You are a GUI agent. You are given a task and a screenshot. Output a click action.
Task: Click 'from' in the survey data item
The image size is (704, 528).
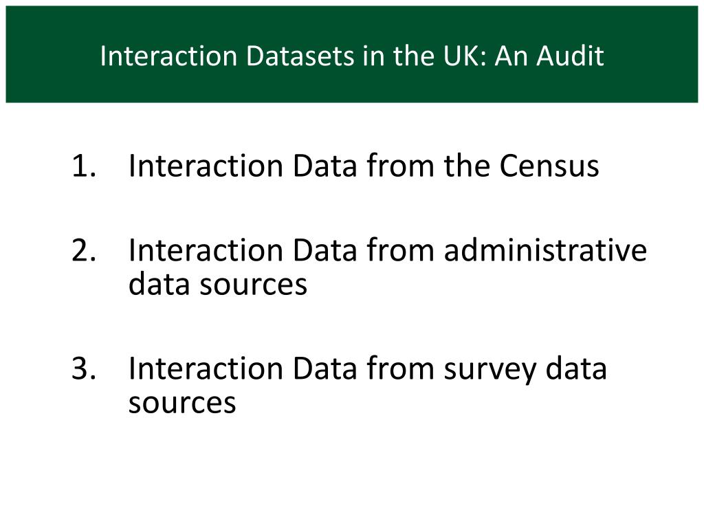click(401, 368)
